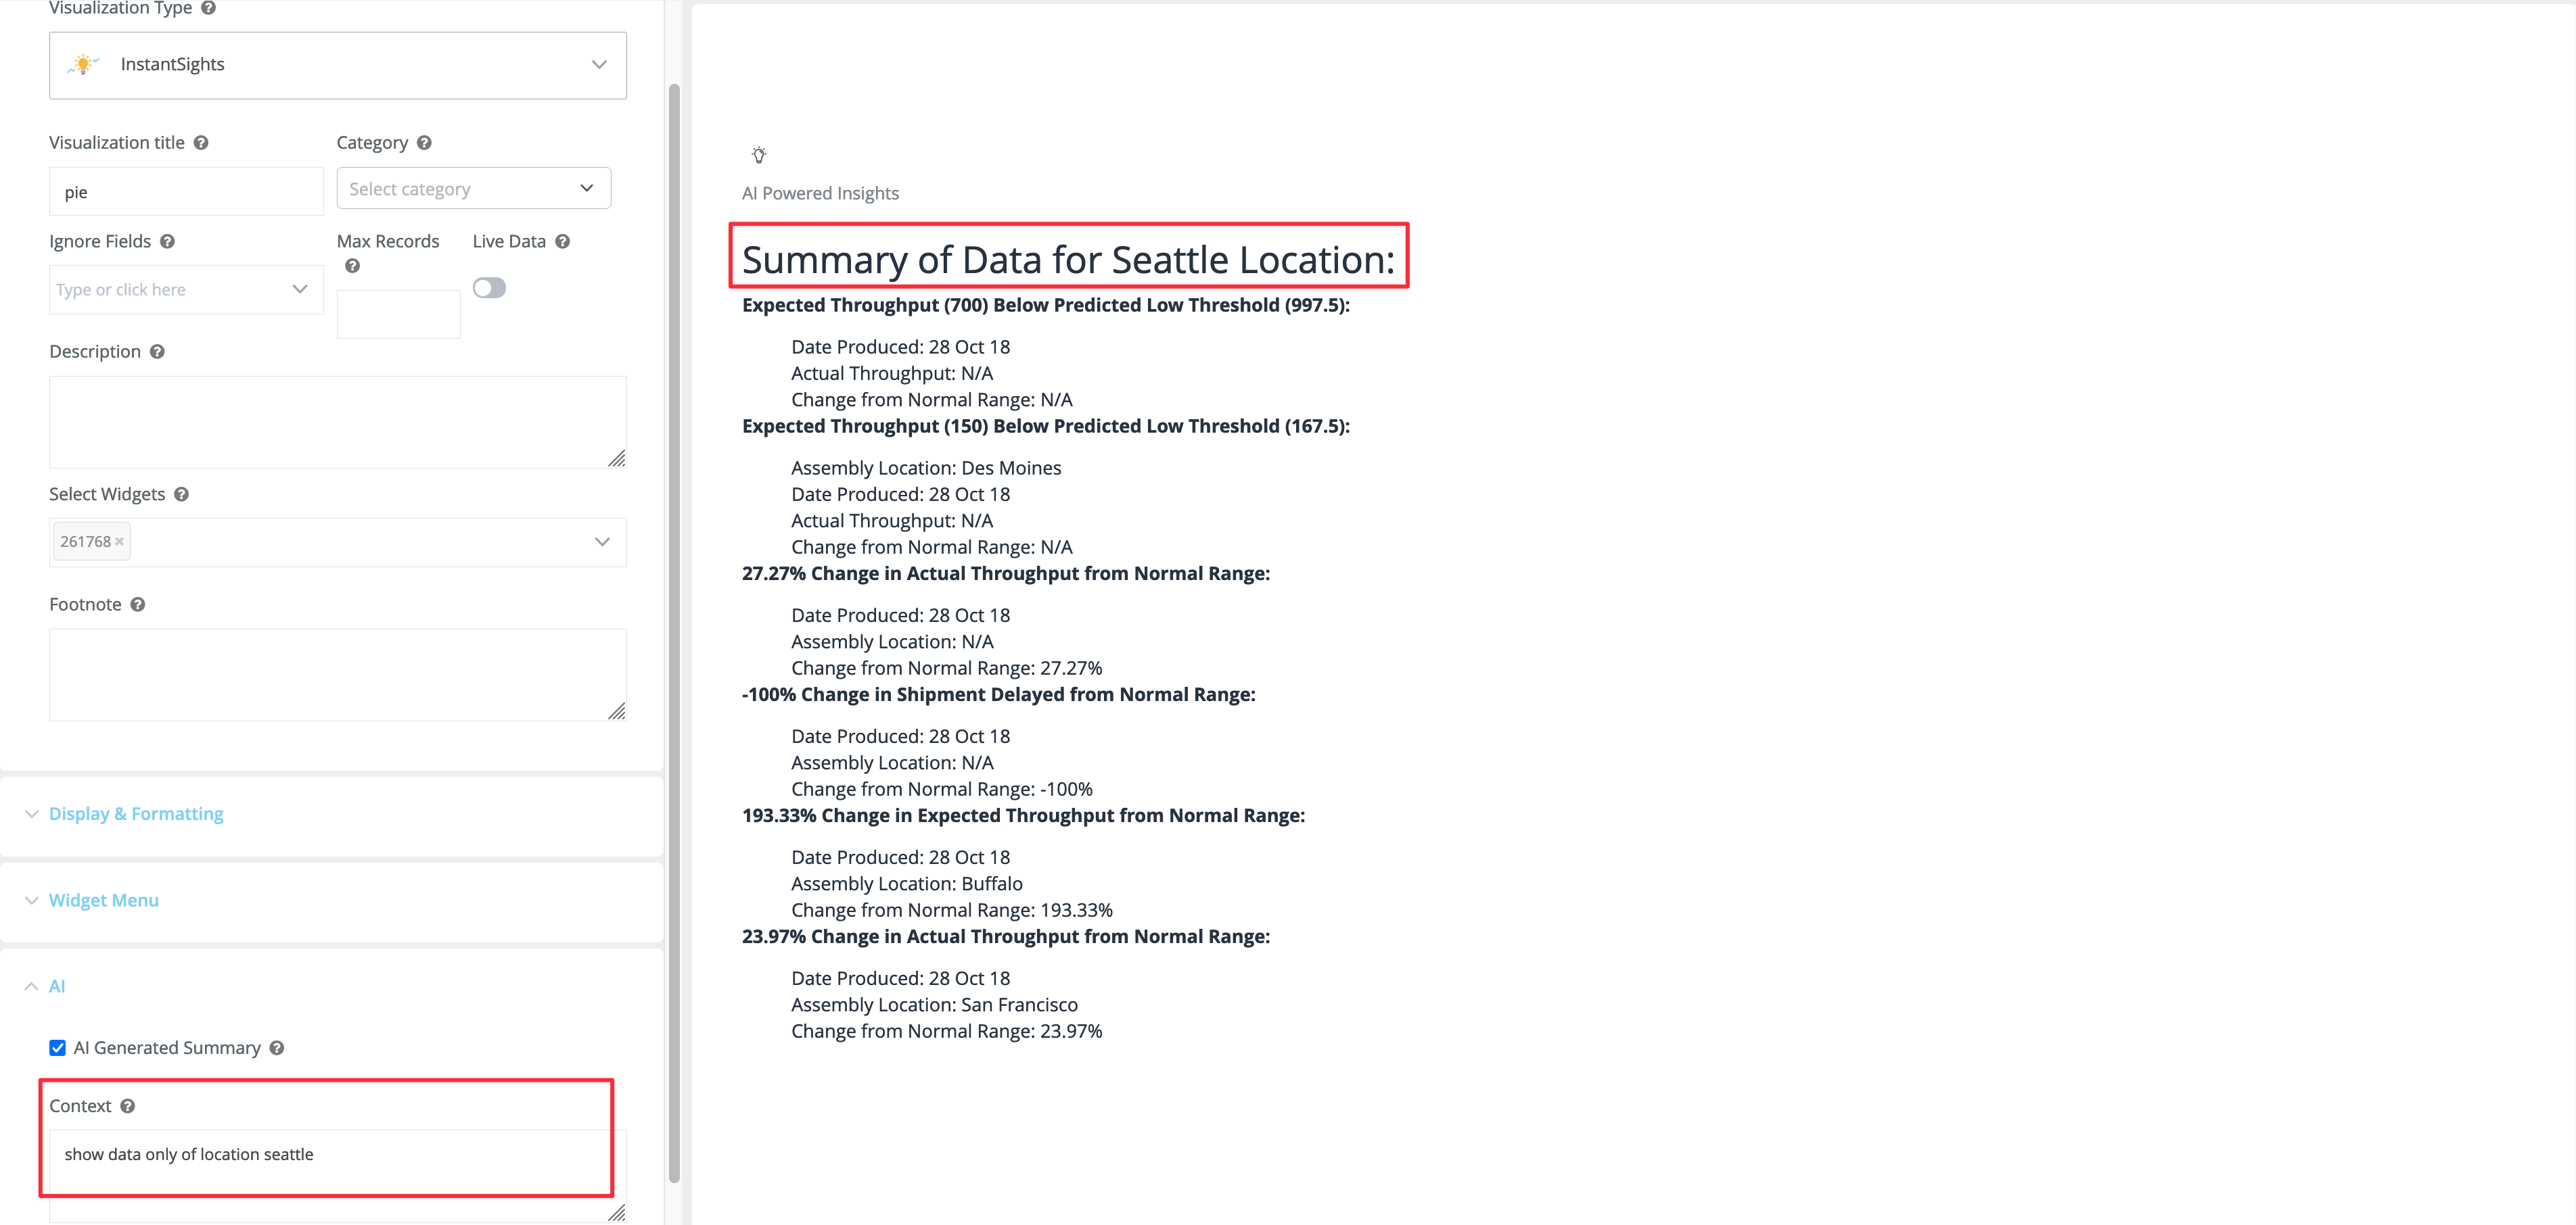Open the Ignore Fields dropdown
The width and height of the screenshot is (2576, 1225).
coord(185,290)
